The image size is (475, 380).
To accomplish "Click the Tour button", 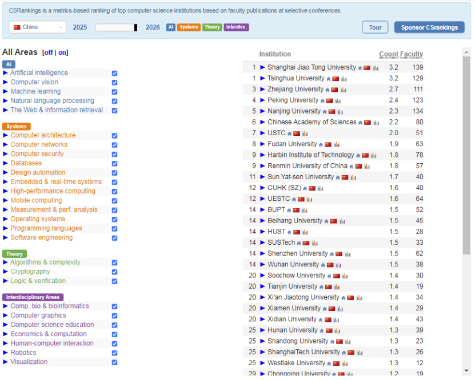I will point(375,27).
